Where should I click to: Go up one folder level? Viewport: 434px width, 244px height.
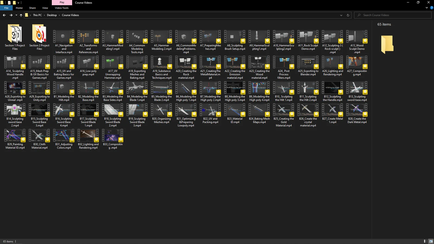tap(21, 15)
